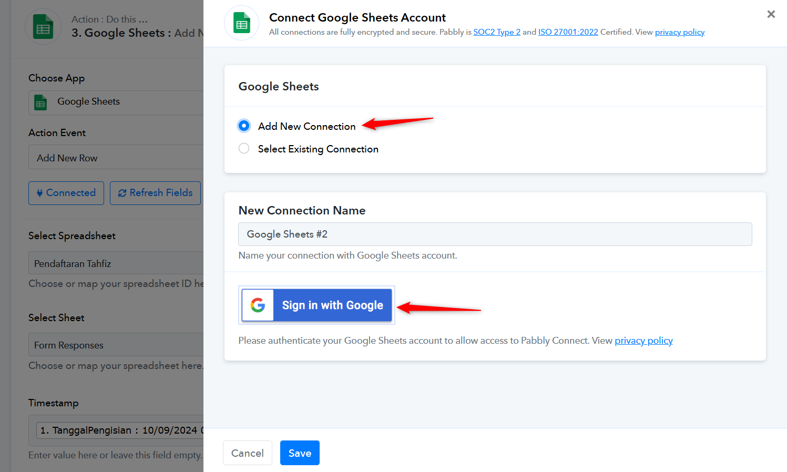787x472 pixels.
Task: Click the Refresh Fields button
Action: [155, 193]
